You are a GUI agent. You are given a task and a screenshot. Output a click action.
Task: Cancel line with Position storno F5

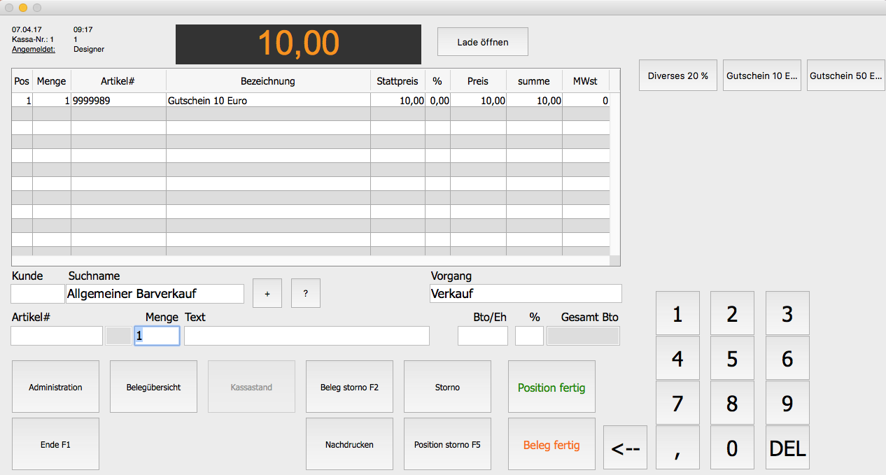(447, 444)
